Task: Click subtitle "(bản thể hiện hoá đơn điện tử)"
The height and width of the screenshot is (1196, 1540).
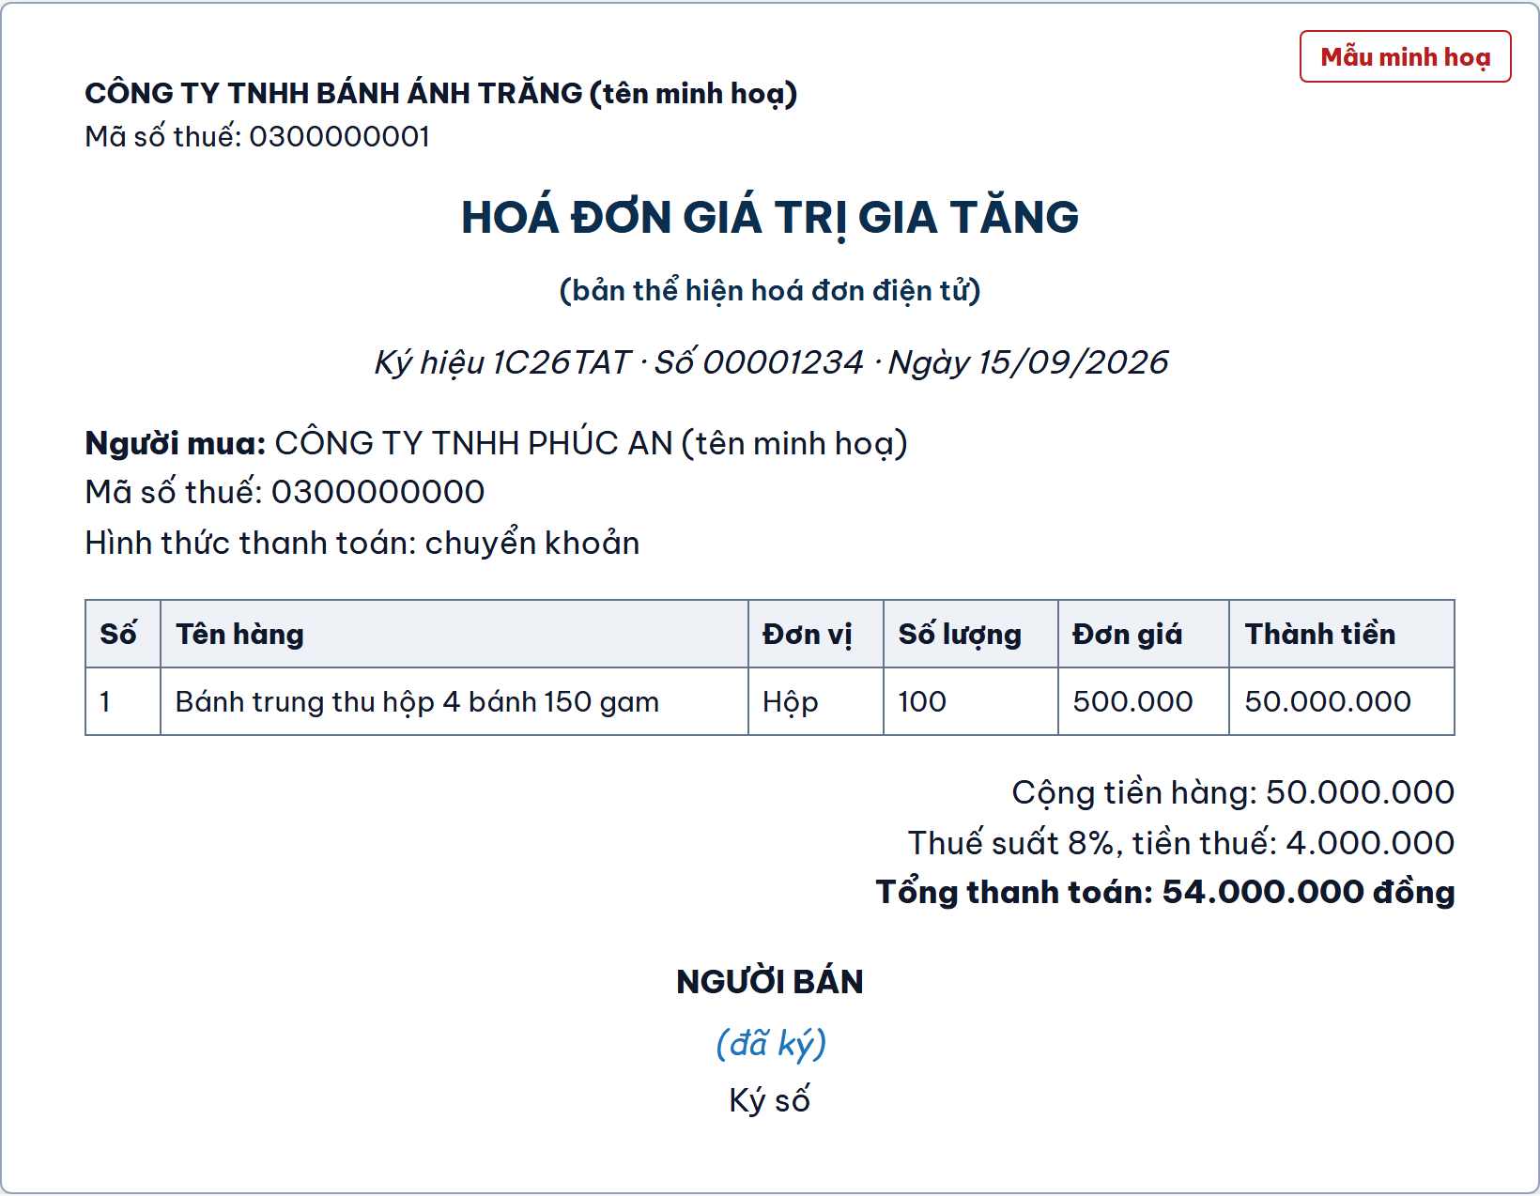Action: (x=770, y=290)
